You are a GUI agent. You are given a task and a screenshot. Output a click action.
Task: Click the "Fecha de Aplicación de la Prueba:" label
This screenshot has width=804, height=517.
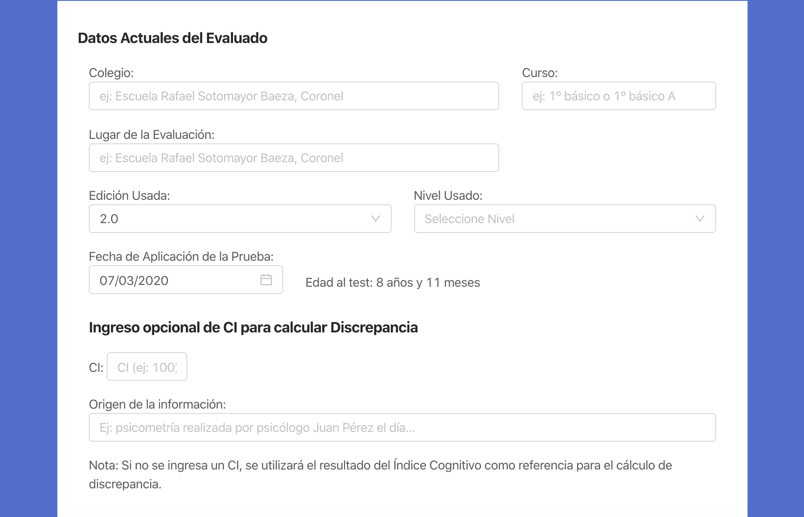181,257
